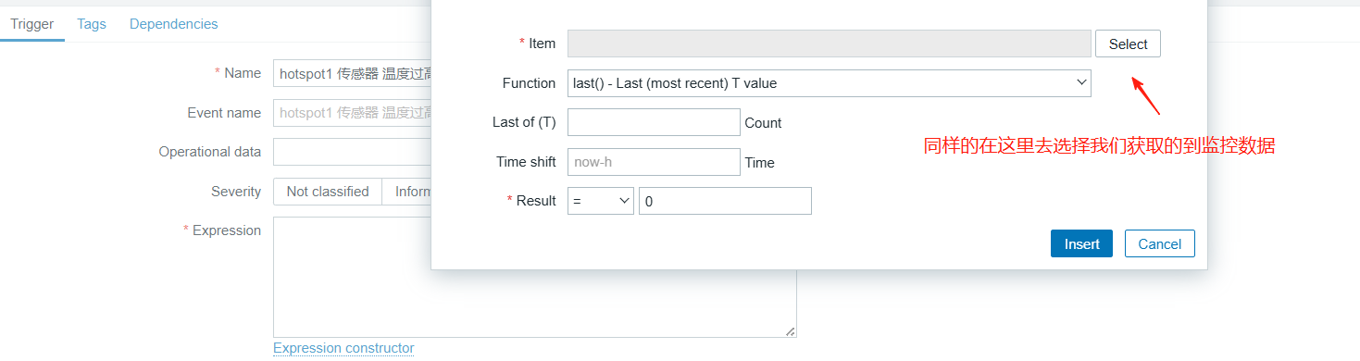Switch to the Trigger tab

pyautogui.click(x=32, y=24)
